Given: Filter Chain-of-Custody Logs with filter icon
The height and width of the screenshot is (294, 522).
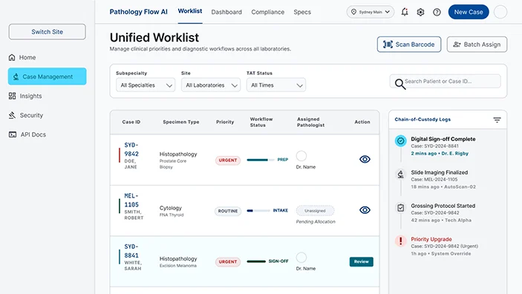Looking at the screenshot, I should [497, 120].
